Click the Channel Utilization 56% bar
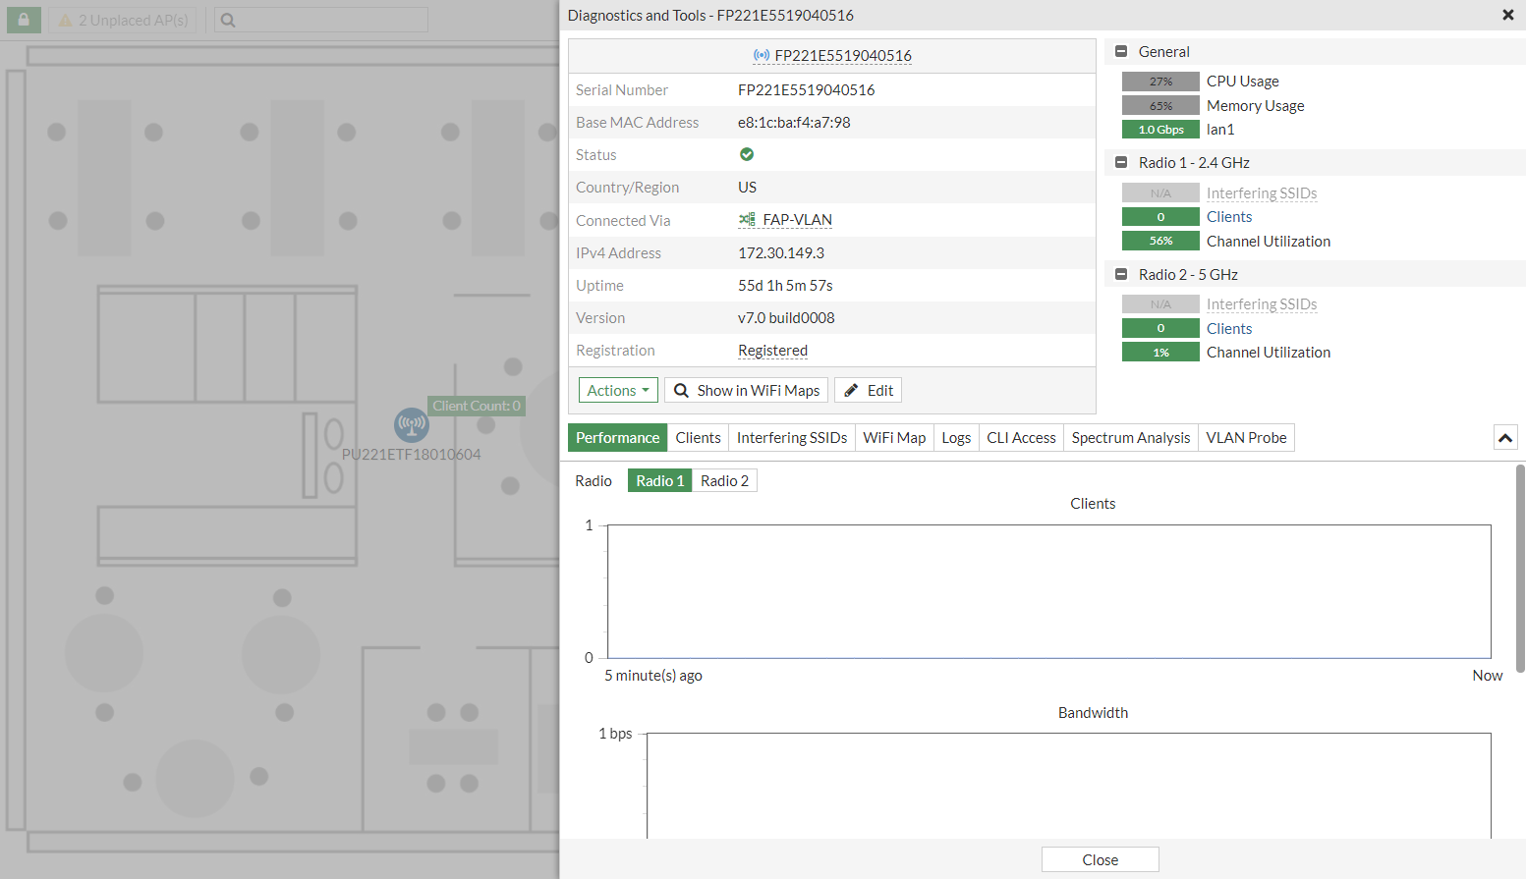This screenshot has width=1526, height=879. click(1160, 241)
